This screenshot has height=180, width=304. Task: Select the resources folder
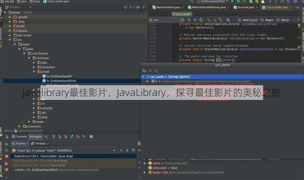[x=32, y=126]
